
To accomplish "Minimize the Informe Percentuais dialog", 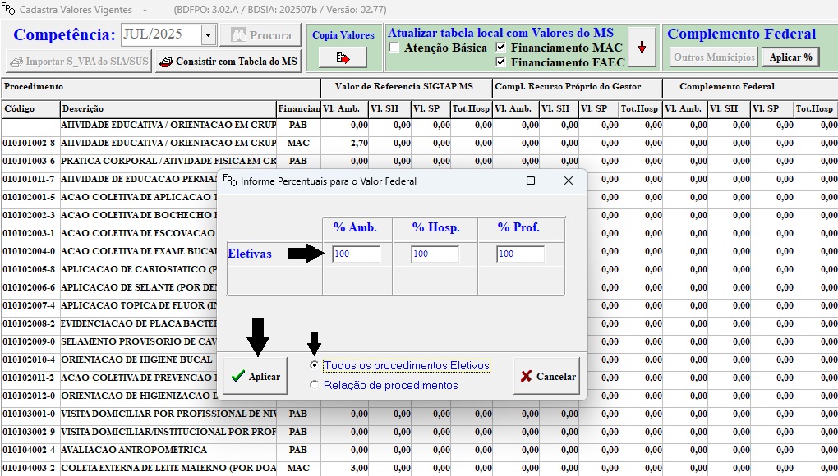I will (493, 181).
